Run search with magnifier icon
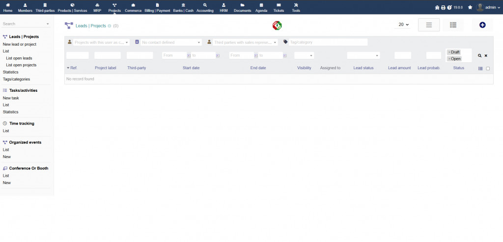The width and height of the screenshot is (503, 242). tap(479, 55)
